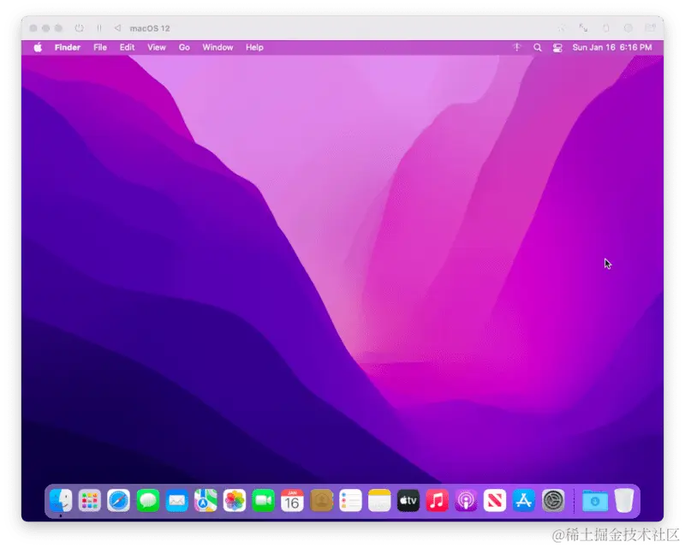Open Contacts from the Dock
This screenshot has height=548, width=685.
point(322,500)
